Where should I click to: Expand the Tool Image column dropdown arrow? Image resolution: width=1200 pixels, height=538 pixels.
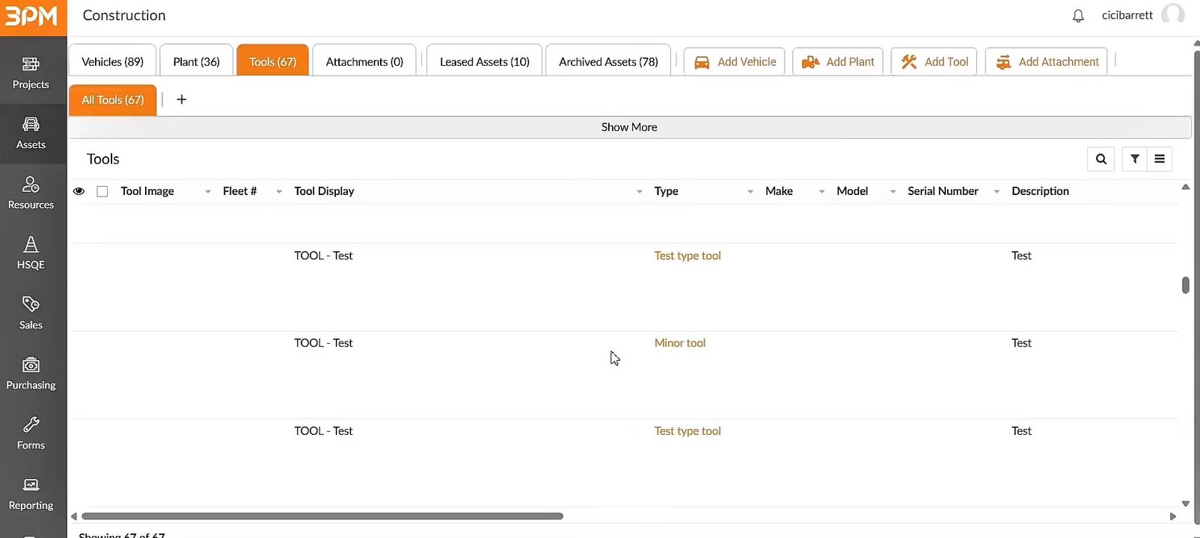207,192
